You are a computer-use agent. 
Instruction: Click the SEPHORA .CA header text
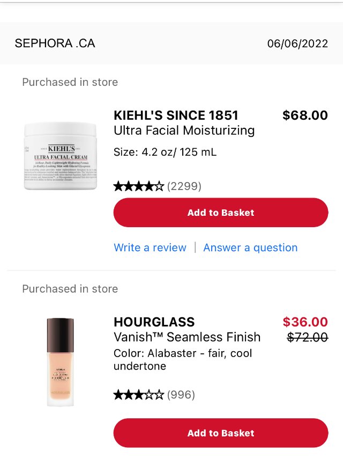point(55,43)
